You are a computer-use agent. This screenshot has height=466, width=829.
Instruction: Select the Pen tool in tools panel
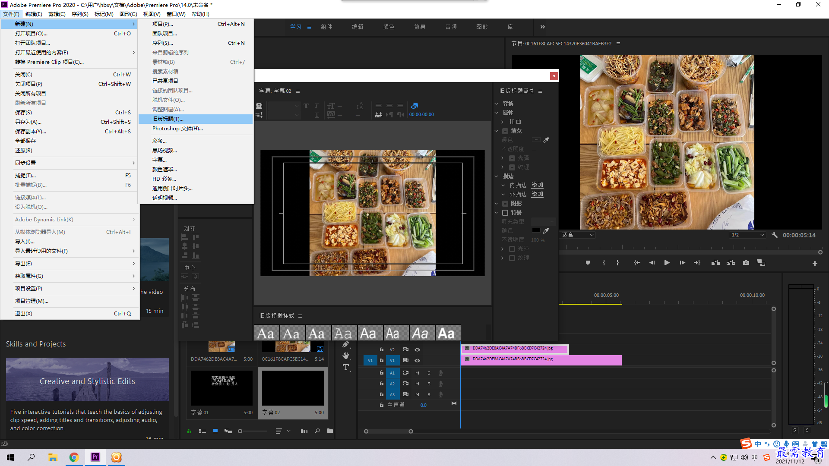point(346,344)
